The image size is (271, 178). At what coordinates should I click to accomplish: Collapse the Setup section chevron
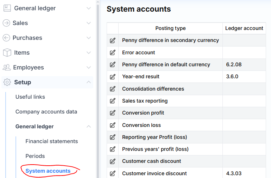(x=89, y=82)
